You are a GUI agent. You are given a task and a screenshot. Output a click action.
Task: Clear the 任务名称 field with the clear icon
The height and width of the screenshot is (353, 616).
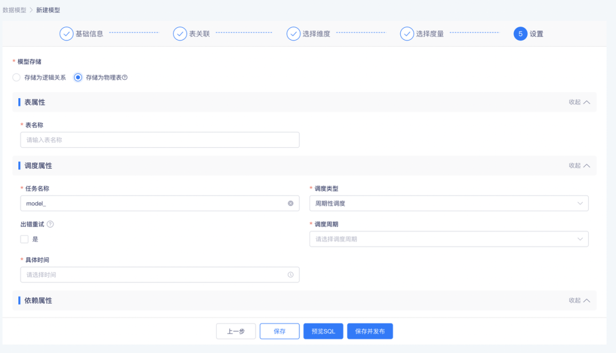pos(290,204)
